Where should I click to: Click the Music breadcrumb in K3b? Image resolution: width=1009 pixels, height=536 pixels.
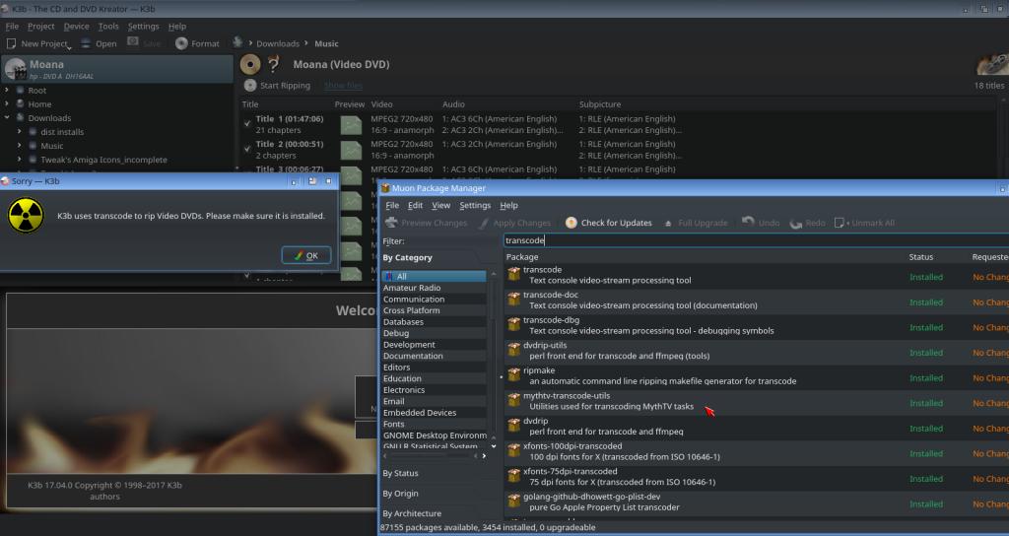[x=326, y=43]
